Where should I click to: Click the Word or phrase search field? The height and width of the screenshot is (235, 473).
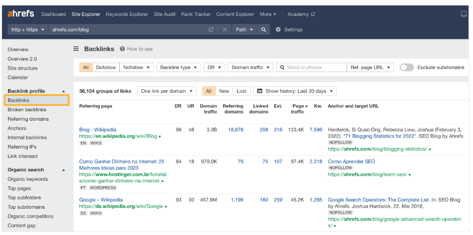pos(312,68)
